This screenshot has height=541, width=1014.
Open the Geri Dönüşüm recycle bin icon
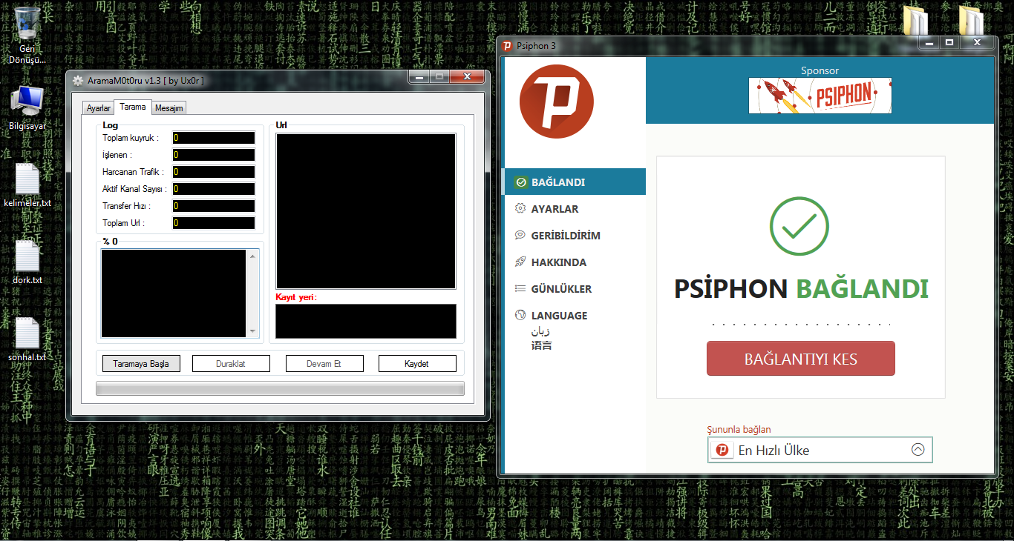(27, 35)
